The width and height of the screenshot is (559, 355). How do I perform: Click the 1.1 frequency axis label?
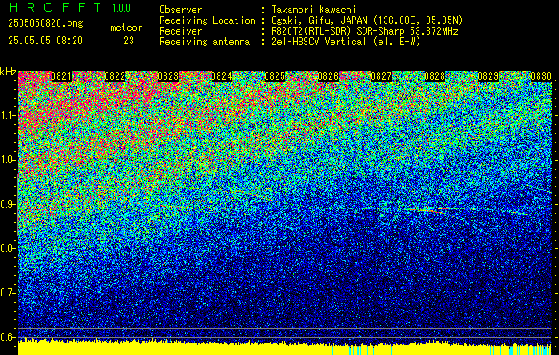click(x=6, y=115)
